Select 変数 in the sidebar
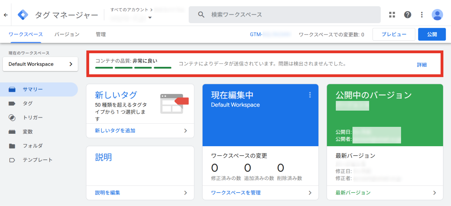The height and width of the screenshot is (206, 451). [39, 132]
